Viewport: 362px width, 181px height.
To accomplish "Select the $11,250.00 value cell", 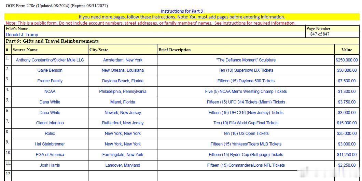I will coord(347,155).
